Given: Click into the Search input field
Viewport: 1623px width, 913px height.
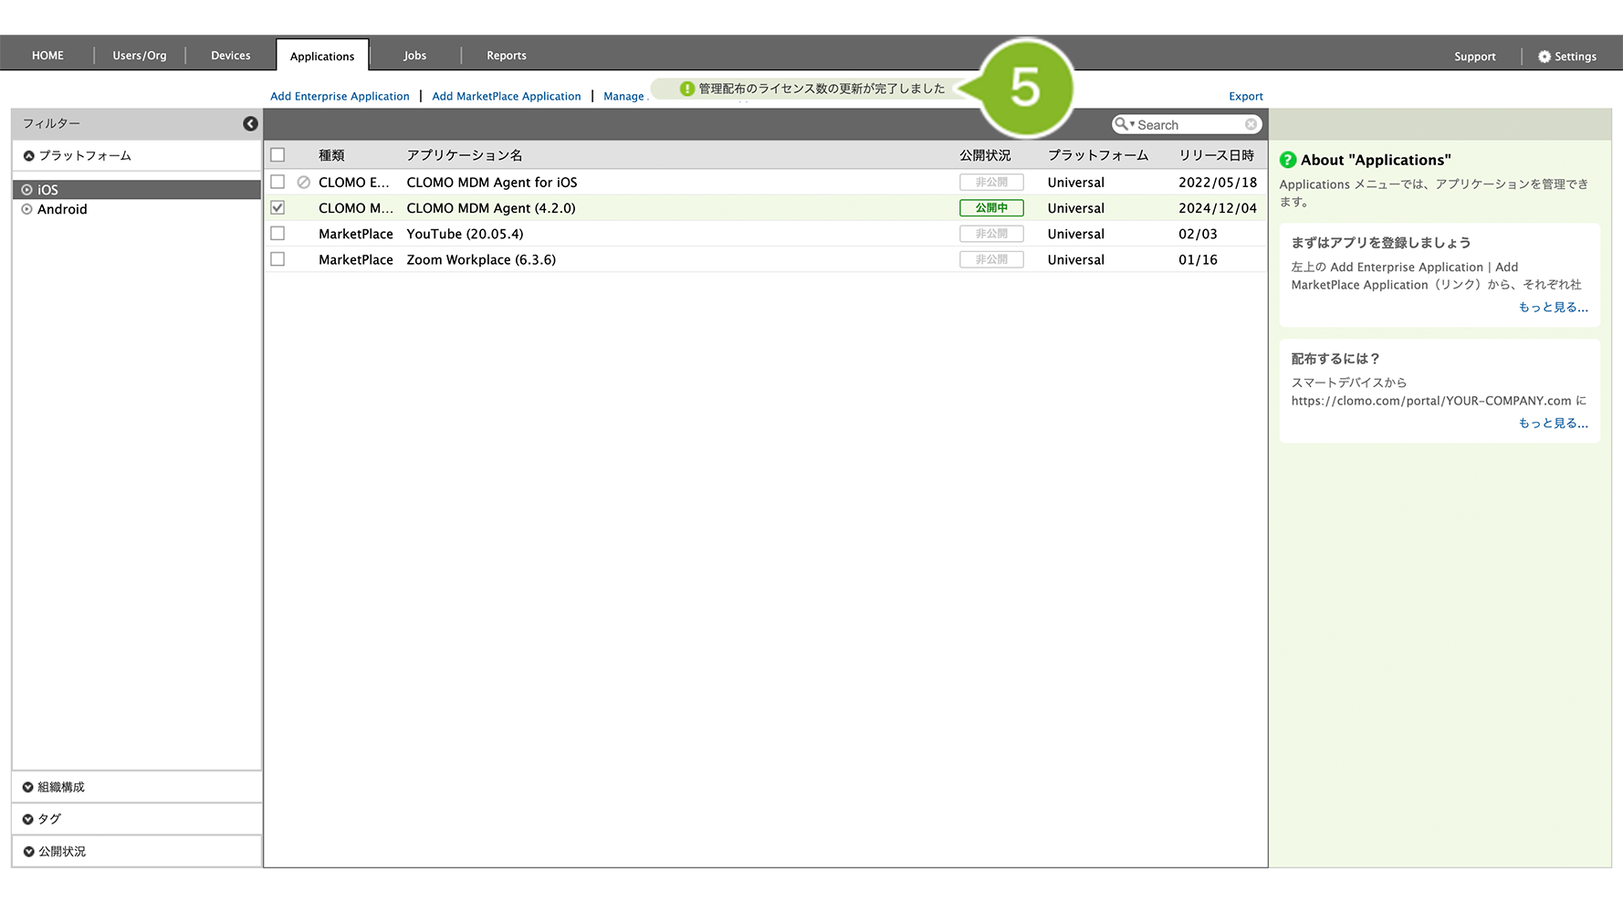Looking at the screenshot, I should click(x=1188, y=125).
